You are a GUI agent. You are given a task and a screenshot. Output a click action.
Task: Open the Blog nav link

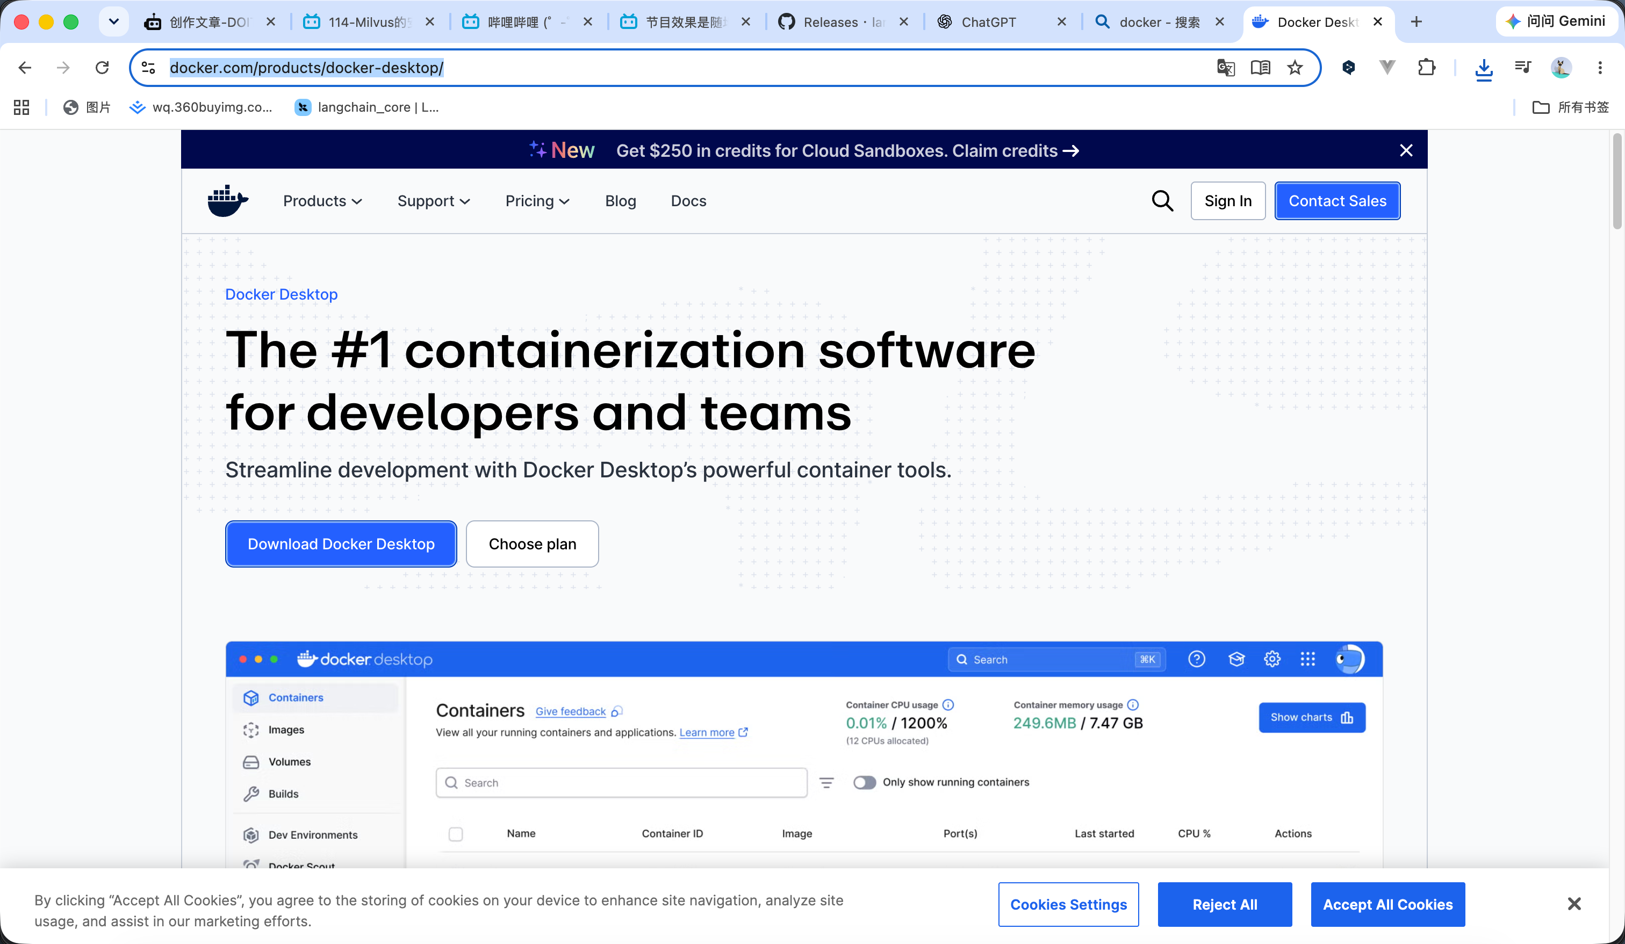[620, 201]
